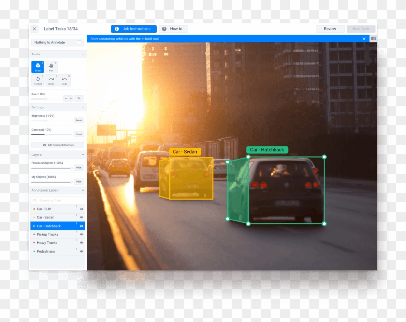Collapse the Tools section
406x322 pixels.
coord(83,54)
